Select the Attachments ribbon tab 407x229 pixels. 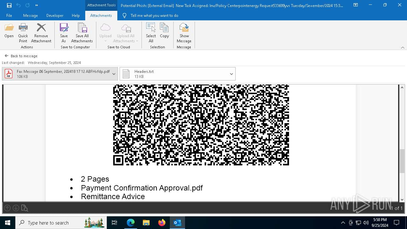tap(101, 15)
